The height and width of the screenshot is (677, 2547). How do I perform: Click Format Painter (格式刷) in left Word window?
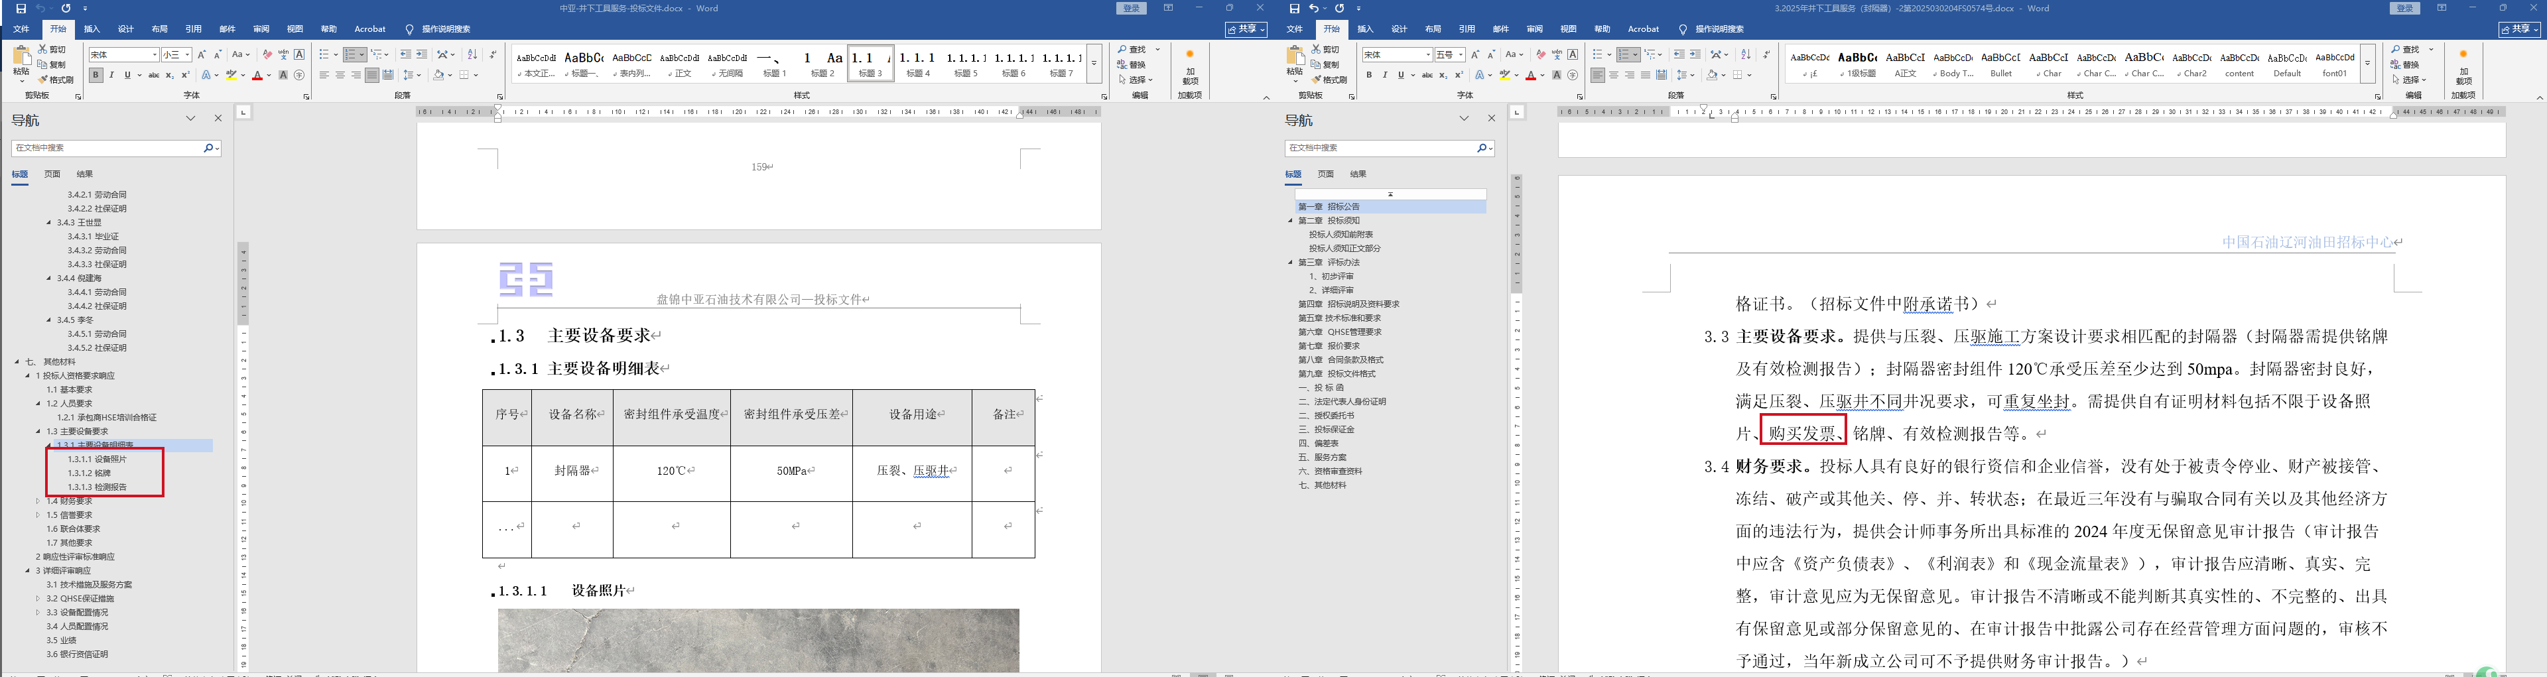point(56,80)
